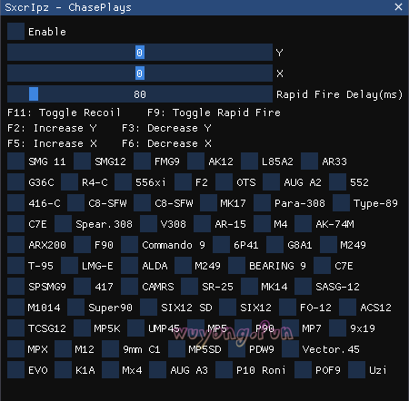The height and width of the screenshot is (401, 409).
Task: Select the ARX200 checkbox
Action: [15, 245]
